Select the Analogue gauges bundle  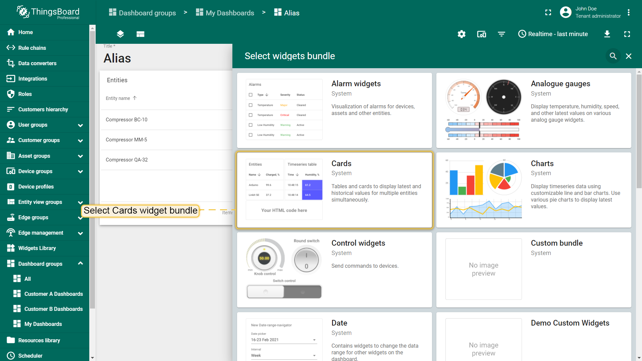[x=534, y=110]
